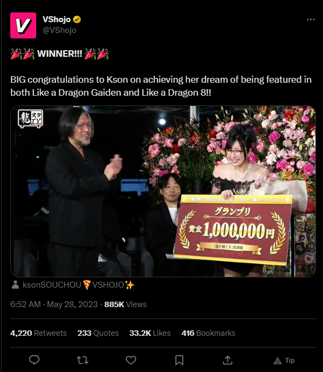This screenshot has height=372, width=323.
Task: Click the person tag icon below photo
Action: click(16, 285)
